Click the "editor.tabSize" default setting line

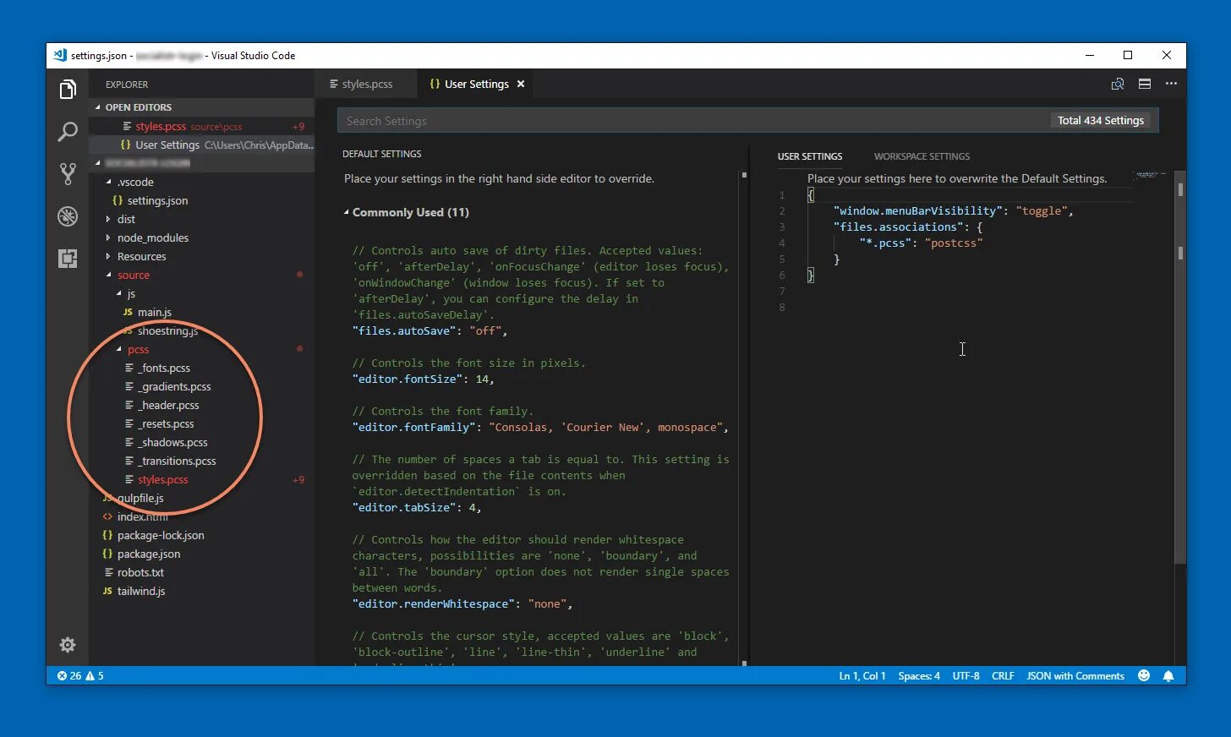(417, 507)
